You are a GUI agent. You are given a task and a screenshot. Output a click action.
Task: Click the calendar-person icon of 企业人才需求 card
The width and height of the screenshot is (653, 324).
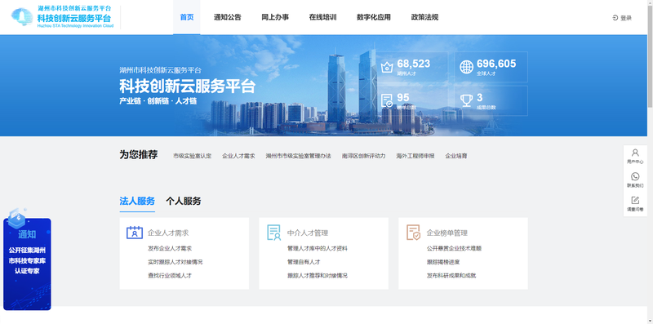(135, 233)
